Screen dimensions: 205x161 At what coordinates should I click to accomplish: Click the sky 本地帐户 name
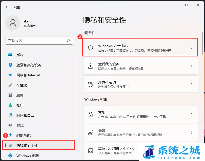[x=29, y=23]
